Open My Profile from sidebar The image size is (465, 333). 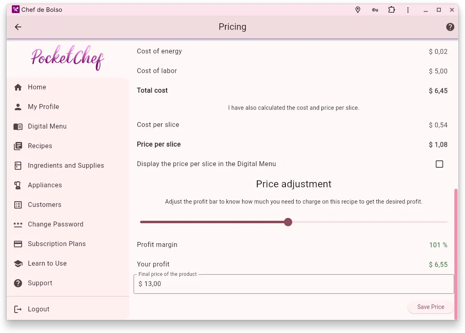click(43, 107)
